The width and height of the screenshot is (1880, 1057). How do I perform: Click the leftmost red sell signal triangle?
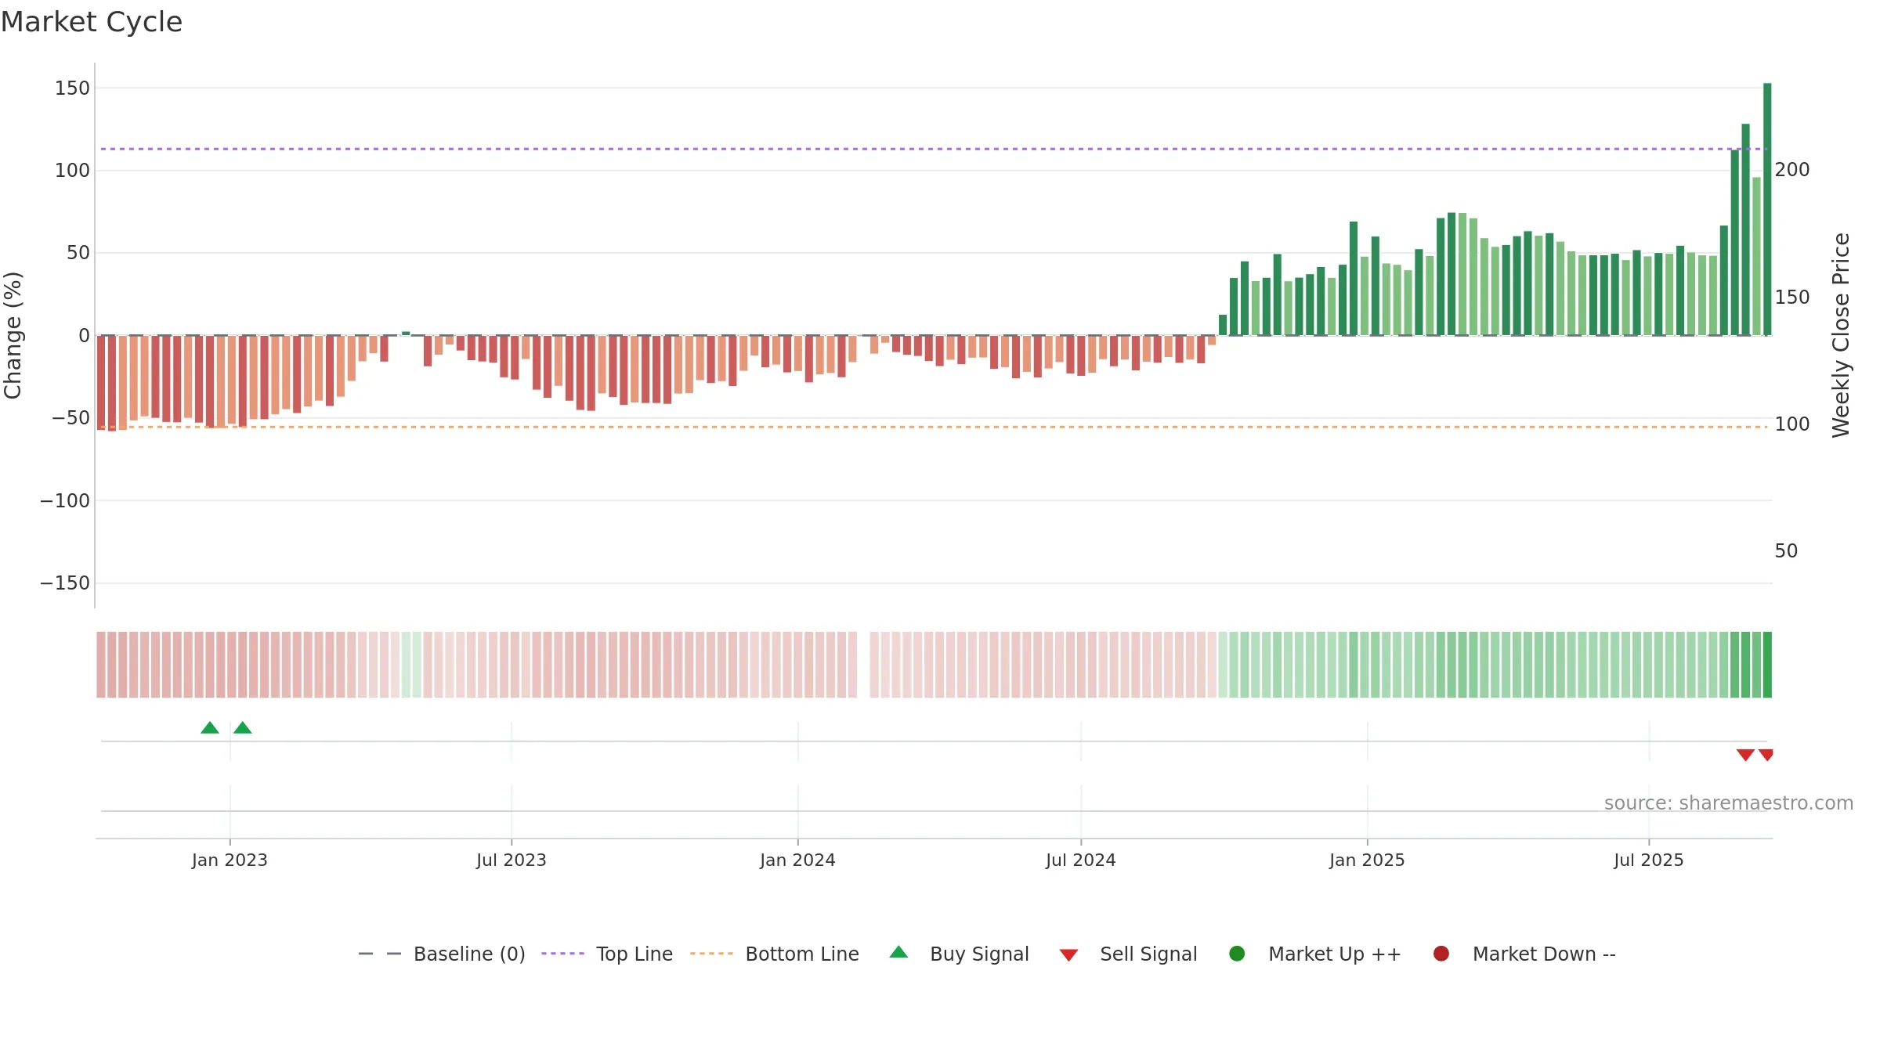1745,755
